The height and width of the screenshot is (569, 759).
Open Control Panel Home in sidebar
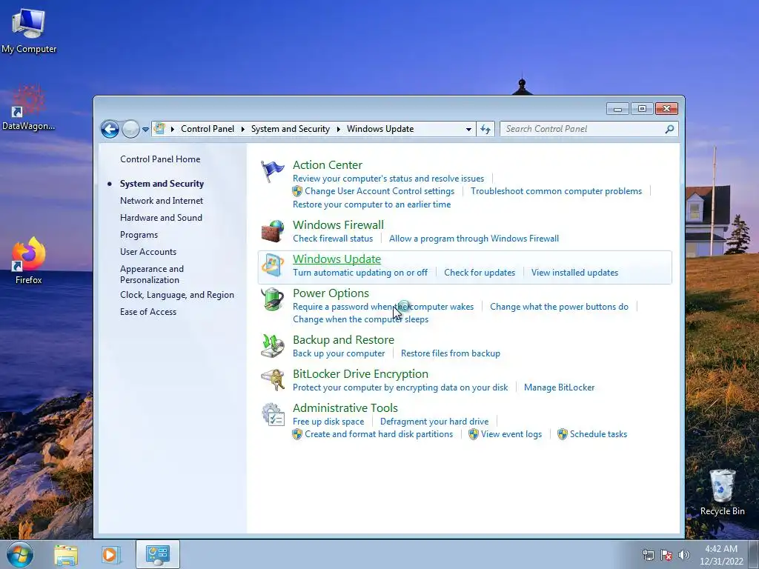[x=160, y=159]
